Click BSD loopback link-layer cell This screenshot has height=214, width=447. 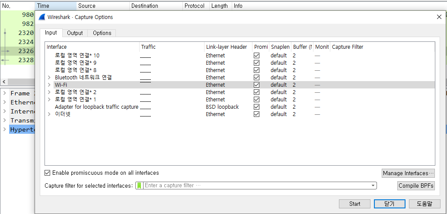[x=222, y=107]
